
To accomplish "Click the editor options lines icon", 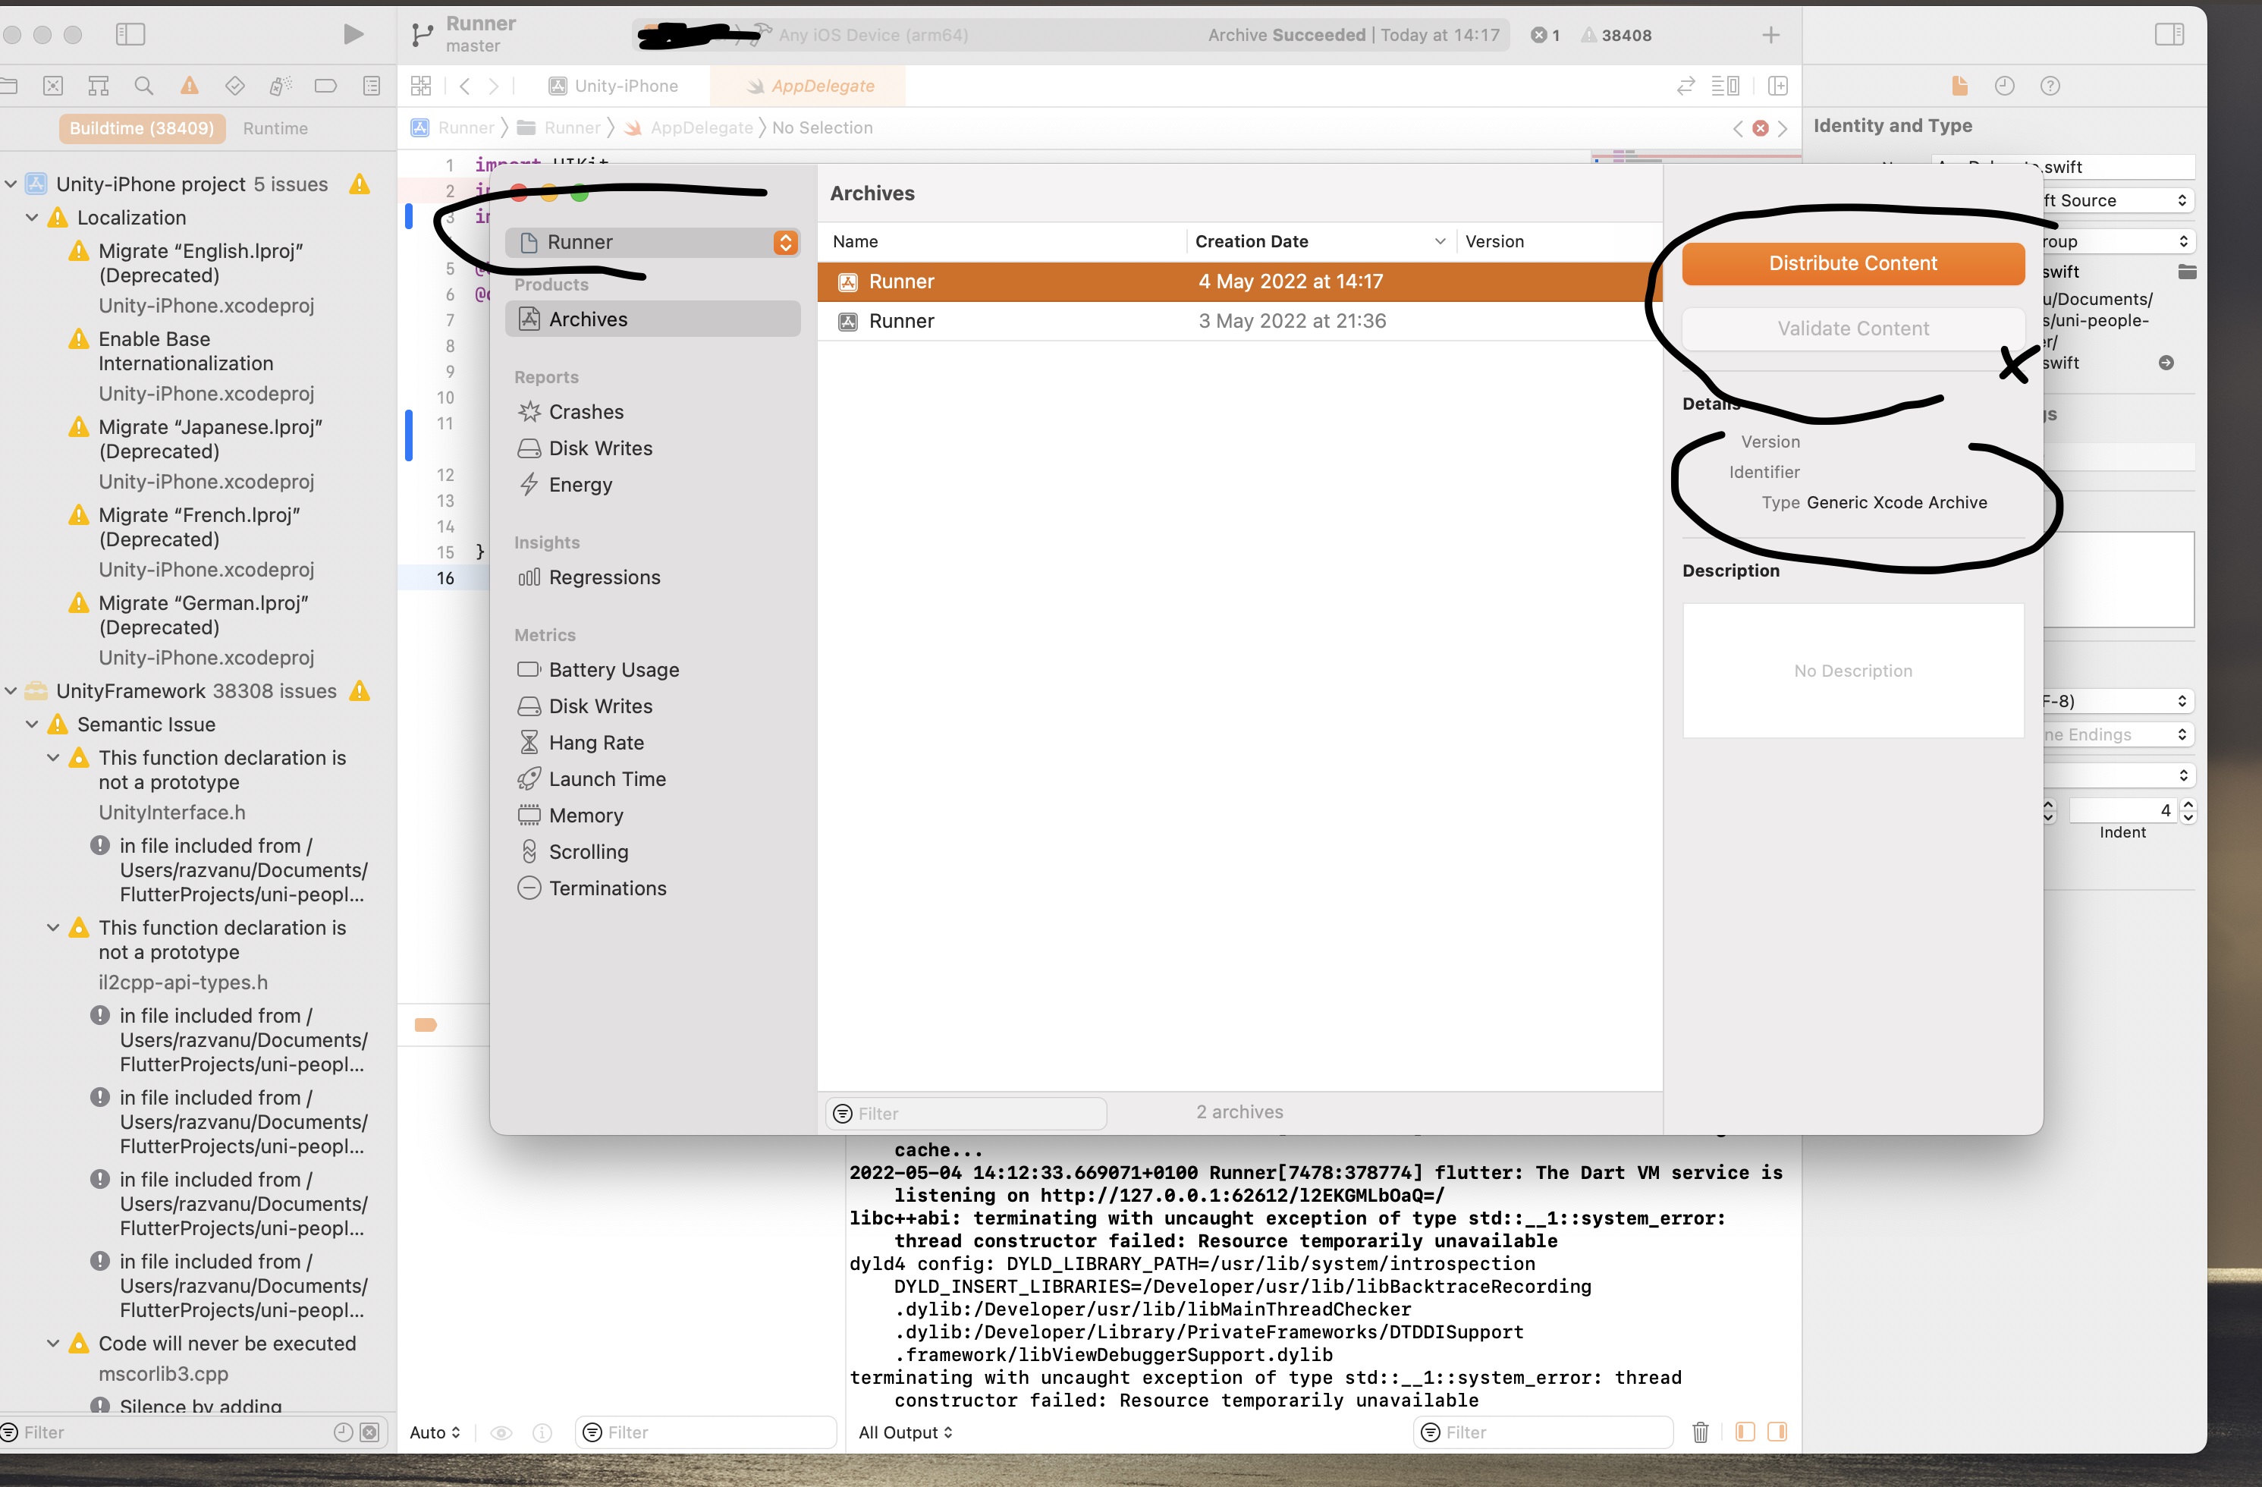I will coord(1725,86).
